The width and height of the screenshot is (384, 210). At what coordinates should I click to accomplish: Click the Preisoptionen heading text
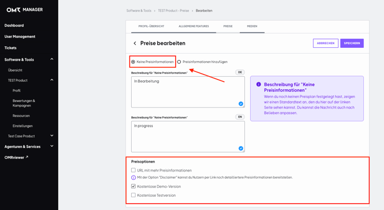(143, 162)
